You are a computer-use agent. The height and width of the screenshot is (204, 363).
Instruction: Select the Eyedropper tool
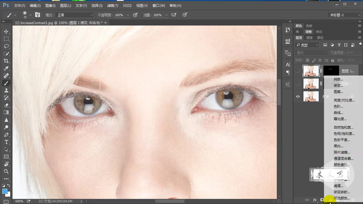(6, 68)
